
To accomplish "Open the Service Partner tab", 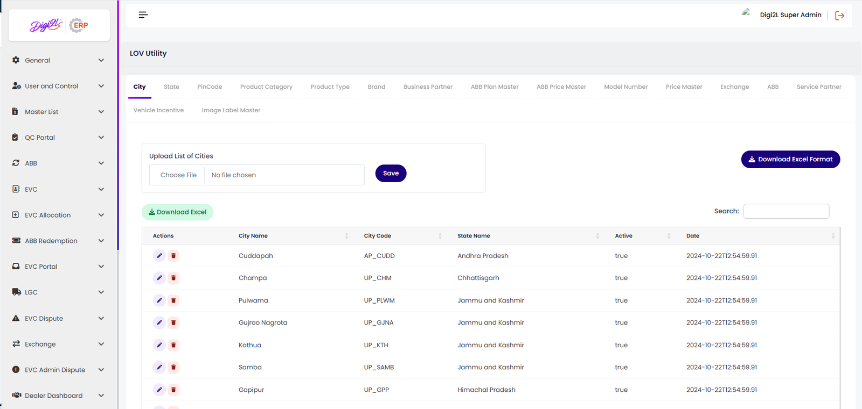I will [819, 87].
